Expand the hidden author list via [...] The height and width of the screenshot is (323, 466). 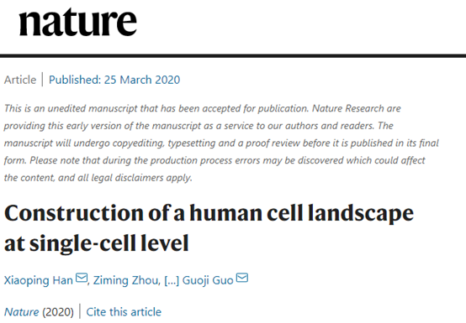coord(172,280)
